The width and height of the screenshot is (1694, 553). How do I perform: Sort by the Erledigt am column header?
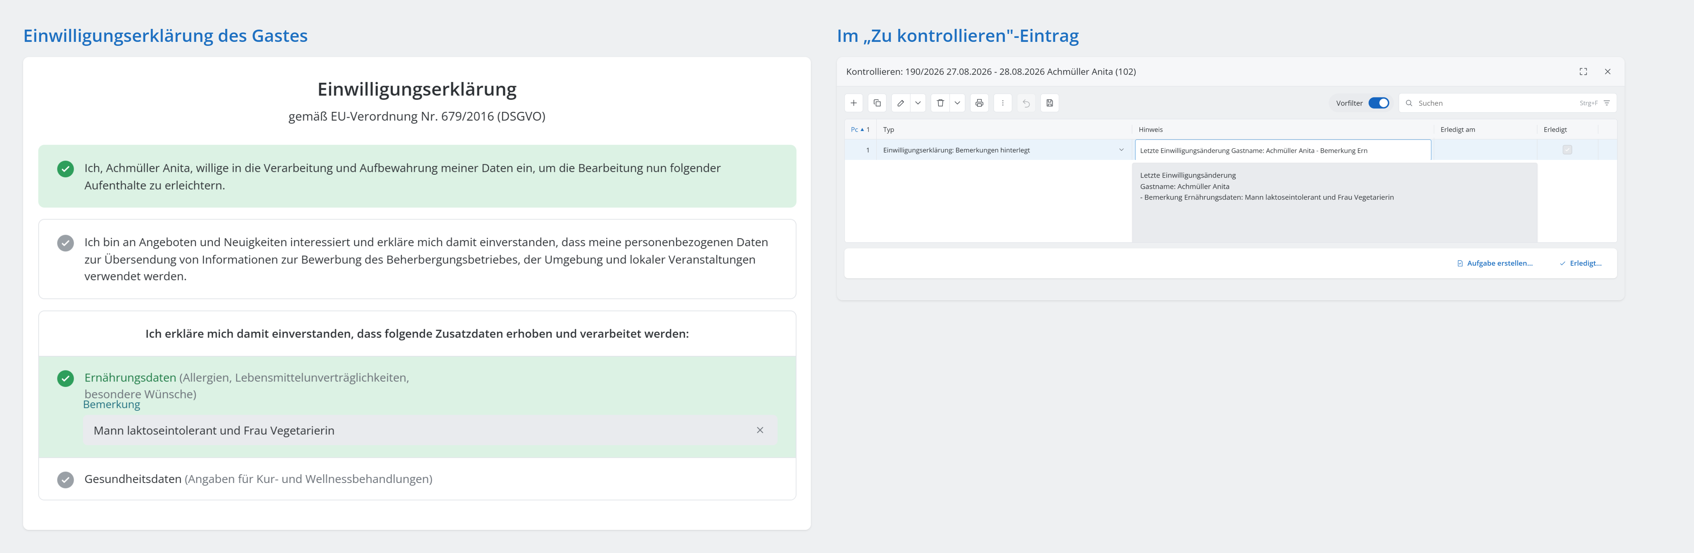coord(1457,129)
